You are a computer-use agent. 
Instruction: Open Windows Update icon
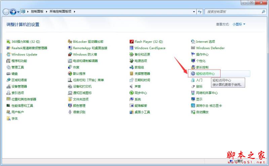click(8, 54)
